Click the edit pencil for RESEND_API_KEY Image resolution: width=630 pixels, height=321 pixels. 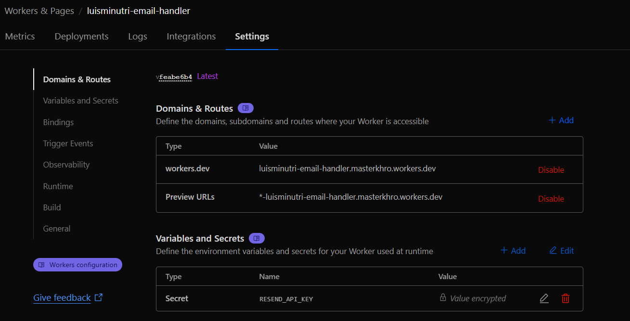pos(544,298)
